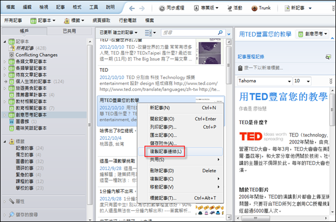Image resolution: width=336 pixels, height=222 pixels.
Task: Expand the 待寫文章記事本 notebook
Action: (5, 75)
